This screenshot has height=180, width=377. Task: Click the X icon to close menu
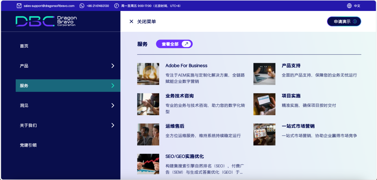tap(131, 21)
